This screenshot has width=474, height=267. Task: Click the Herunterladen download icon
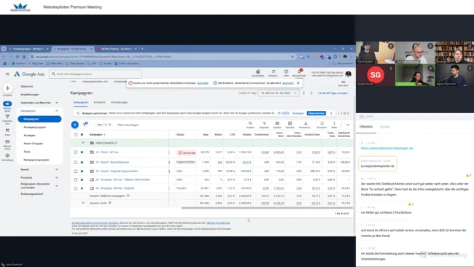click(306, 123)
